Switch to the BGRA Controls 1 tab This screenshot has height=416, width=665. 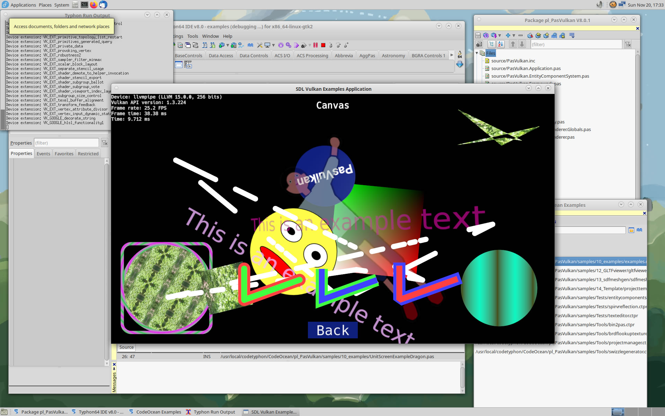(x=428, y=55)
